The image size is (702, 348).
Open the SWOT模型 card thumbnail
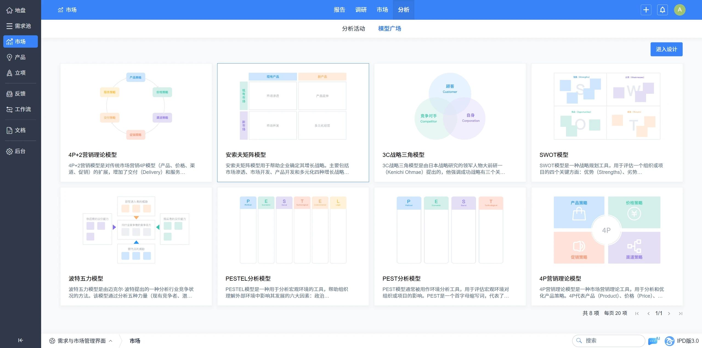(x=607, y=106)
